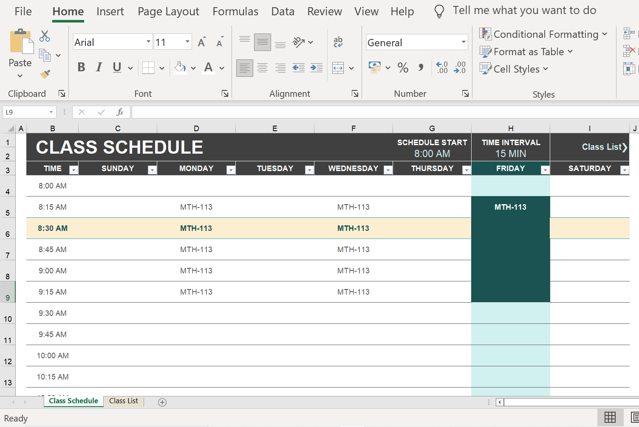Open the FRIDAY column filter dropdown
This screenshot has height=427, width=639.
545,169
